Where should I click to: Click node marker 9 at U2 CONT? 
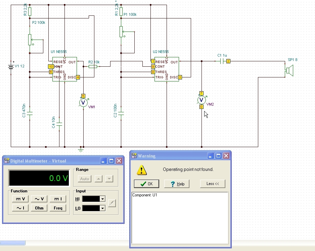[x=153, y=67]
